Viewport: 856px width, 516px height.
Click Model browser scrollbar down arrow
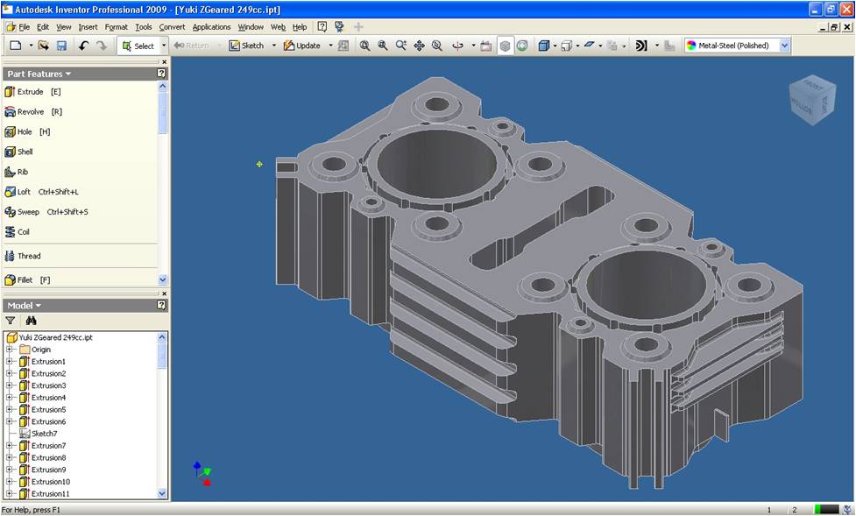(x=162, y=493)
